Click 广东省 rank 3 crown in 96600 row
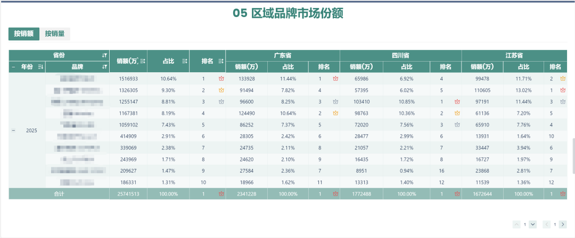Screen dimensions: 575x238 click(x=335, y=102)
